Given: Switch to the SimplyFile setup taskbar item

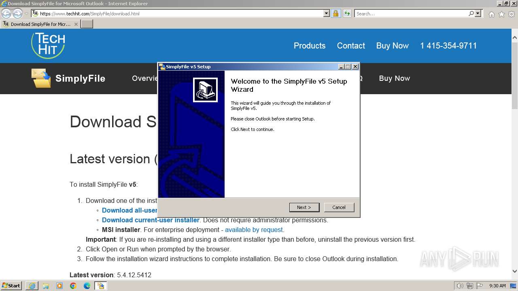Looking at the screenshot, I should tap(100, 286).
